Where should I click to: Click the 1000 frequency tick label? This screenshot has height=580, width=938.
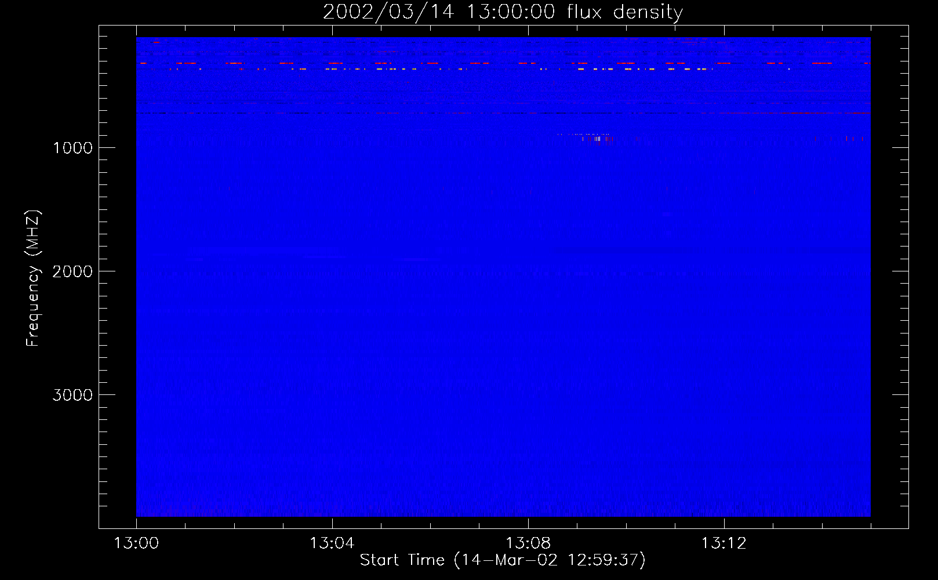[x=72, y=148]
